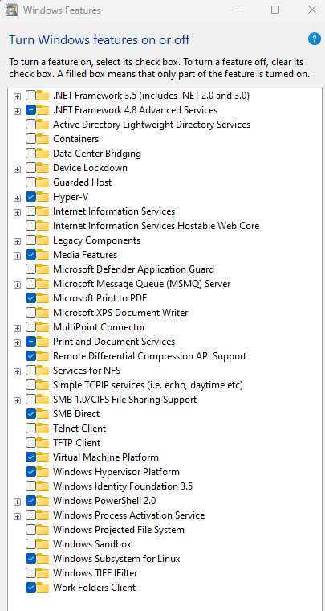Click folder icon next to Services for NFS
Screen dimensions: 325x611
click(43, 371)
